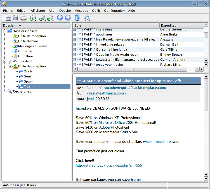Click the octobertequila@backtomyplace.com sender address

135,88
